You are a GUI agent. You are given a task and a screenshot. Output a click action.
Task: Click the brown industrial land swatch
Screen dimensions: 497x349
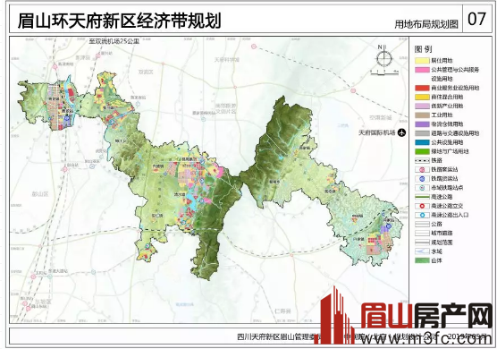click(x=422, y=115)
